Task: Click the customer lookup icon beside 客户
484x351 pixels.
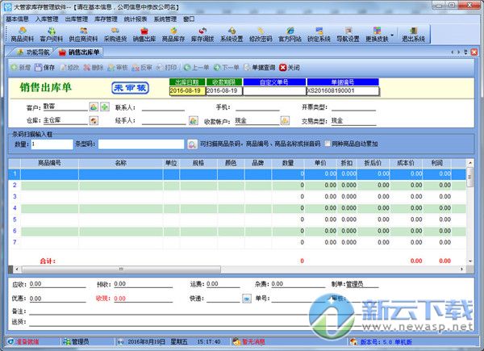Action: click(94, 107)
